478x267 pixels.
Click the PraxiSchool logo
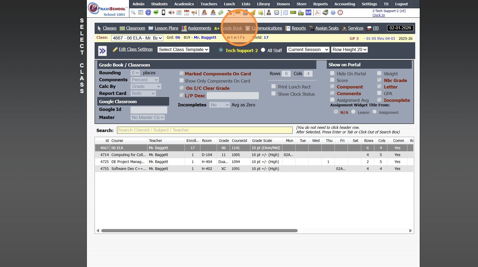(107, 9)
